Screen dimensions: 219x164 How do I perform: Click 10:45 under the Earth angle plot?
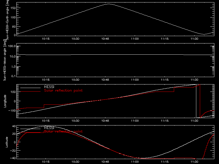click(x=105, y=39)
